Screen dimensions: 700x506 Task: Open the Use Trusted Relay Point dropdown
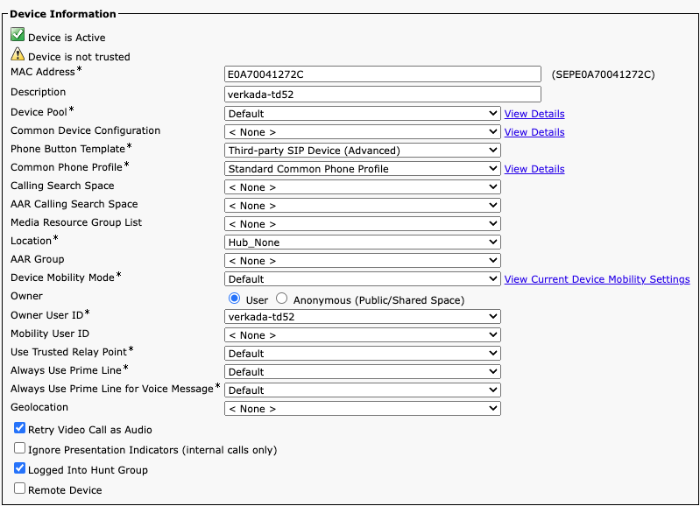pos(362,354)
